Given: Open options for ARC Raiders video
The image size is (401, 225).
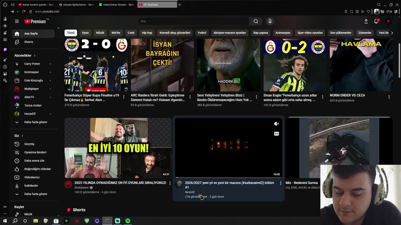Looking at the screenshot, I should tap(190, 97).
